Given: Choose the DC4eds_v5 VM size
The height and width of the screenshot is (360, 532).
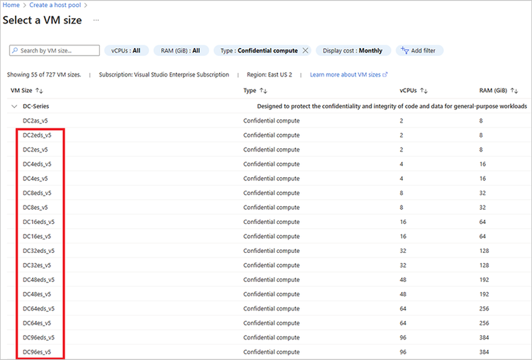Looking at the screenshot, I should [37, 164].
